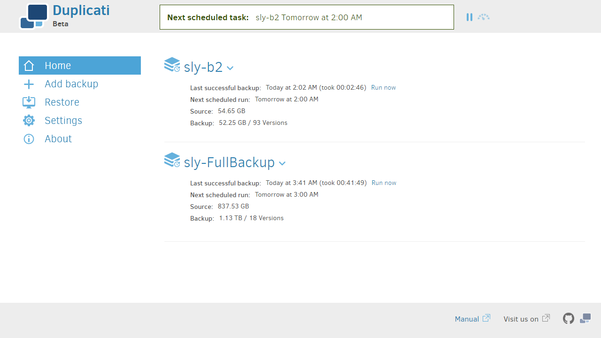This screenshot has height=338, width=601.
Task: Click the sly-FullBackup backup stack icon
Action: [x=172, y=160]
